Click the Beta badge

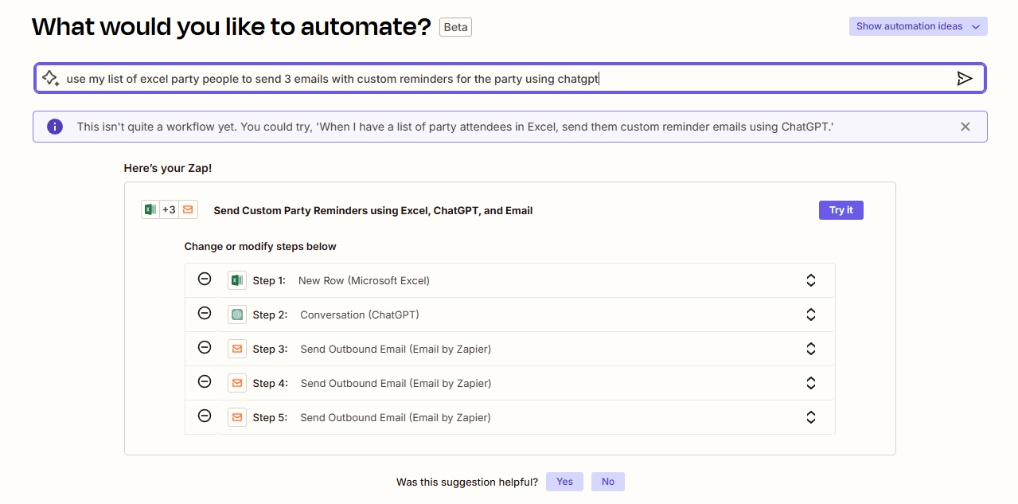(455, 27)
